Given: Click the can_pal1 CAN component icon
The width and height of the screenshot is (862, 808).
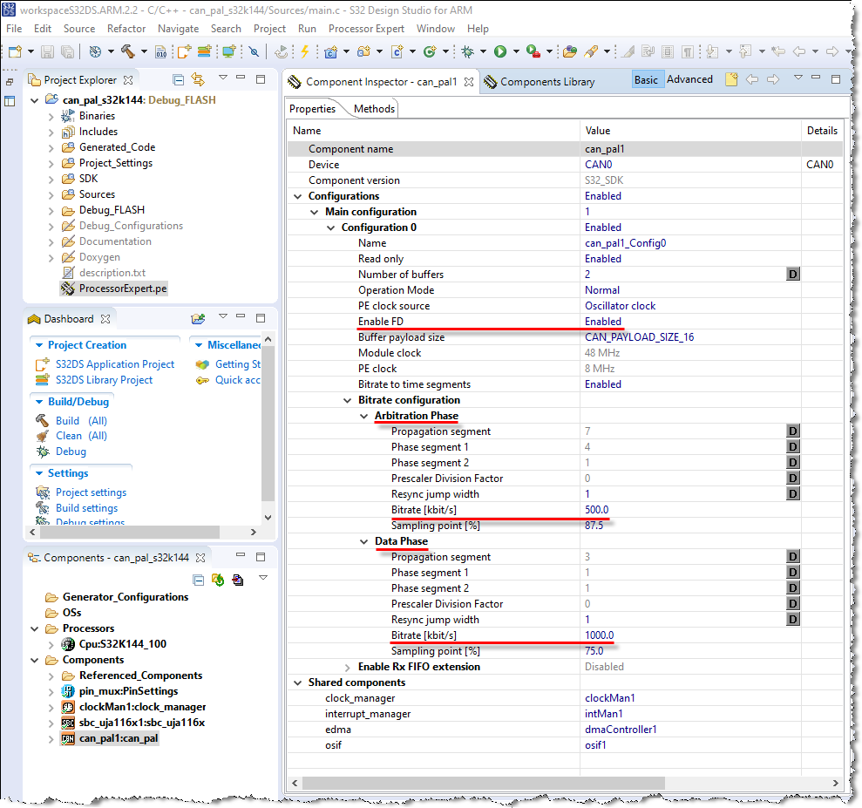Looking at the screenshot, I should pos(68,738).
